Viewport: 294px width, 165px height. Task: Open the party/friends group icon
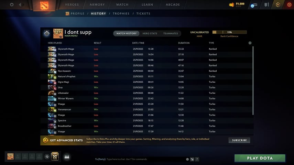(67, 157)
